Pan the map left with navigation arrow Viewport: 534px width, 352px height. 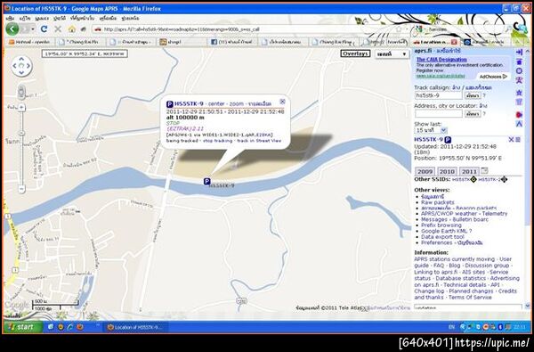coord(15,66)
